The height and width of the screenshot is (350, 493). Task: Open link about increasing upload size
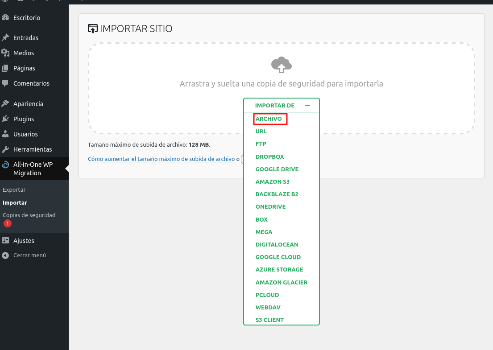click(162, 159)
